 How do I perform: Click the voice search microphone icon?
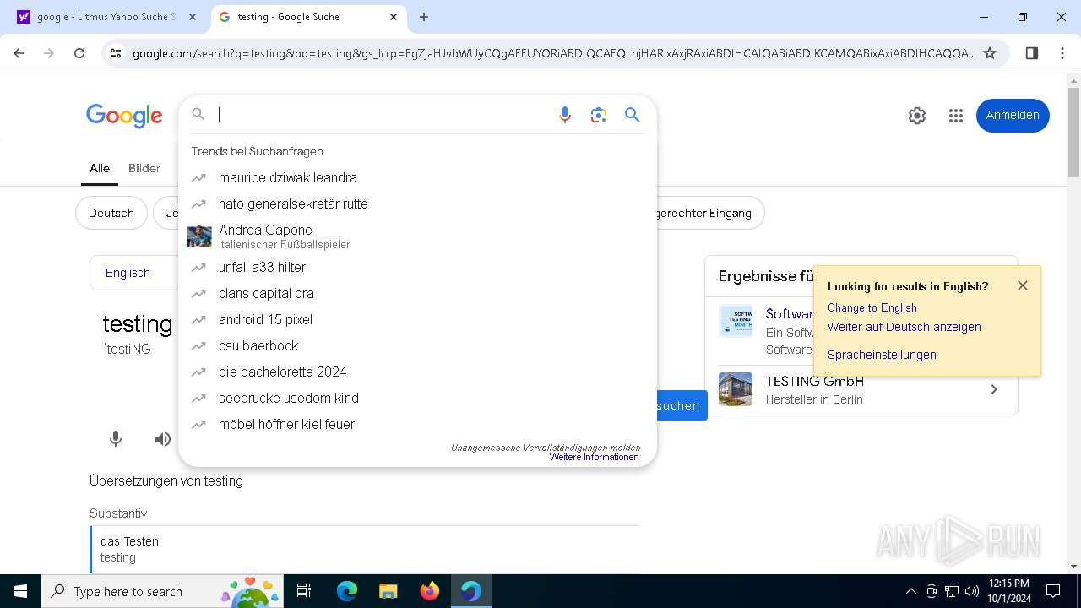coord(565,115)
